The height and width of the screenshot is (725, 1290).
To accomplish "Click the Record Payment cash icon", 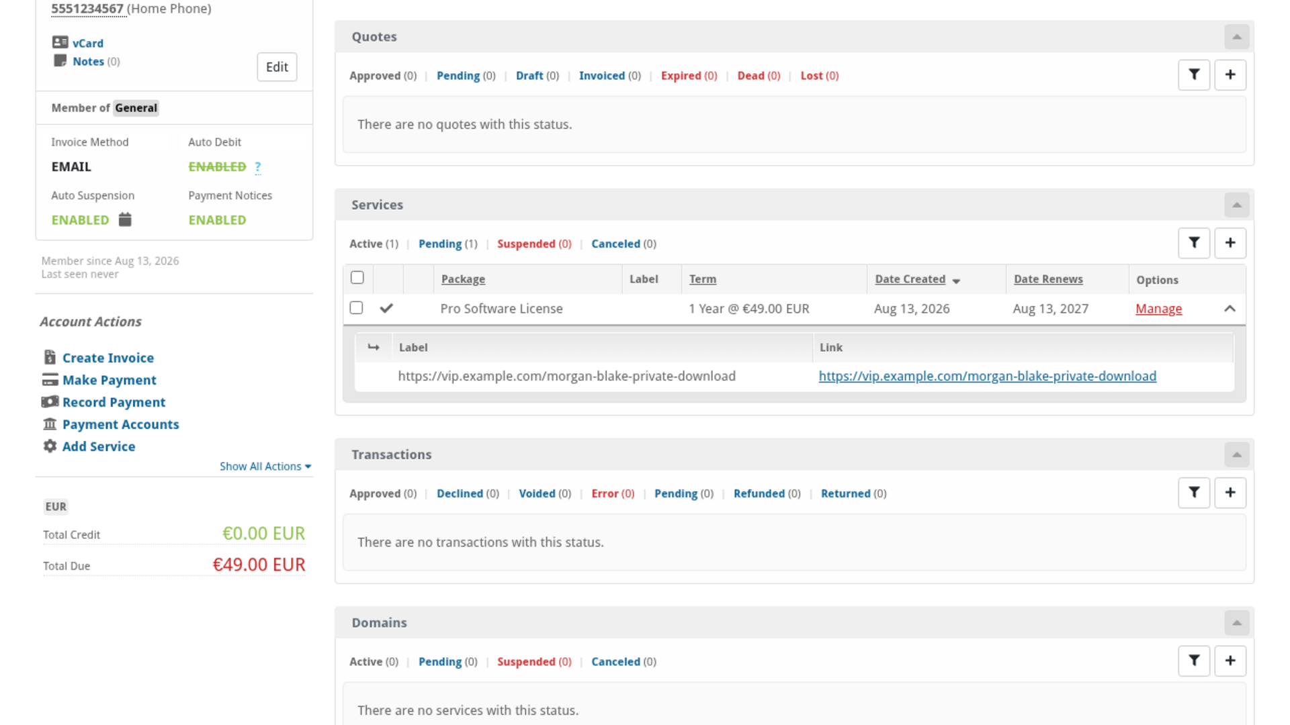I will click(x=50, y=402).
